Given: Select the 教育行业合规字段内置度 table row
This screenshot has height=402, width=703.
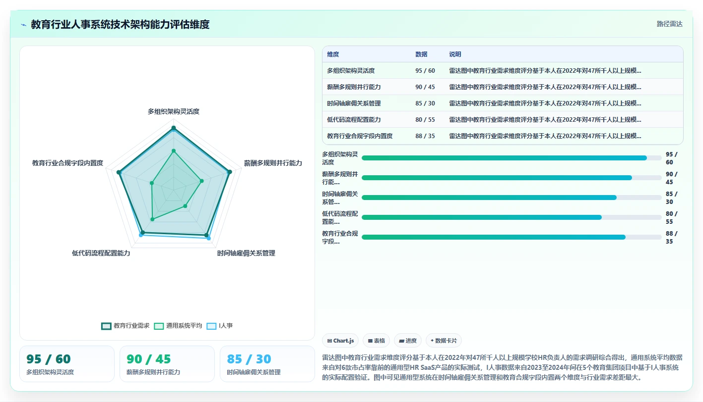Looking at the screenshot, I should click(x=503, y=136).
